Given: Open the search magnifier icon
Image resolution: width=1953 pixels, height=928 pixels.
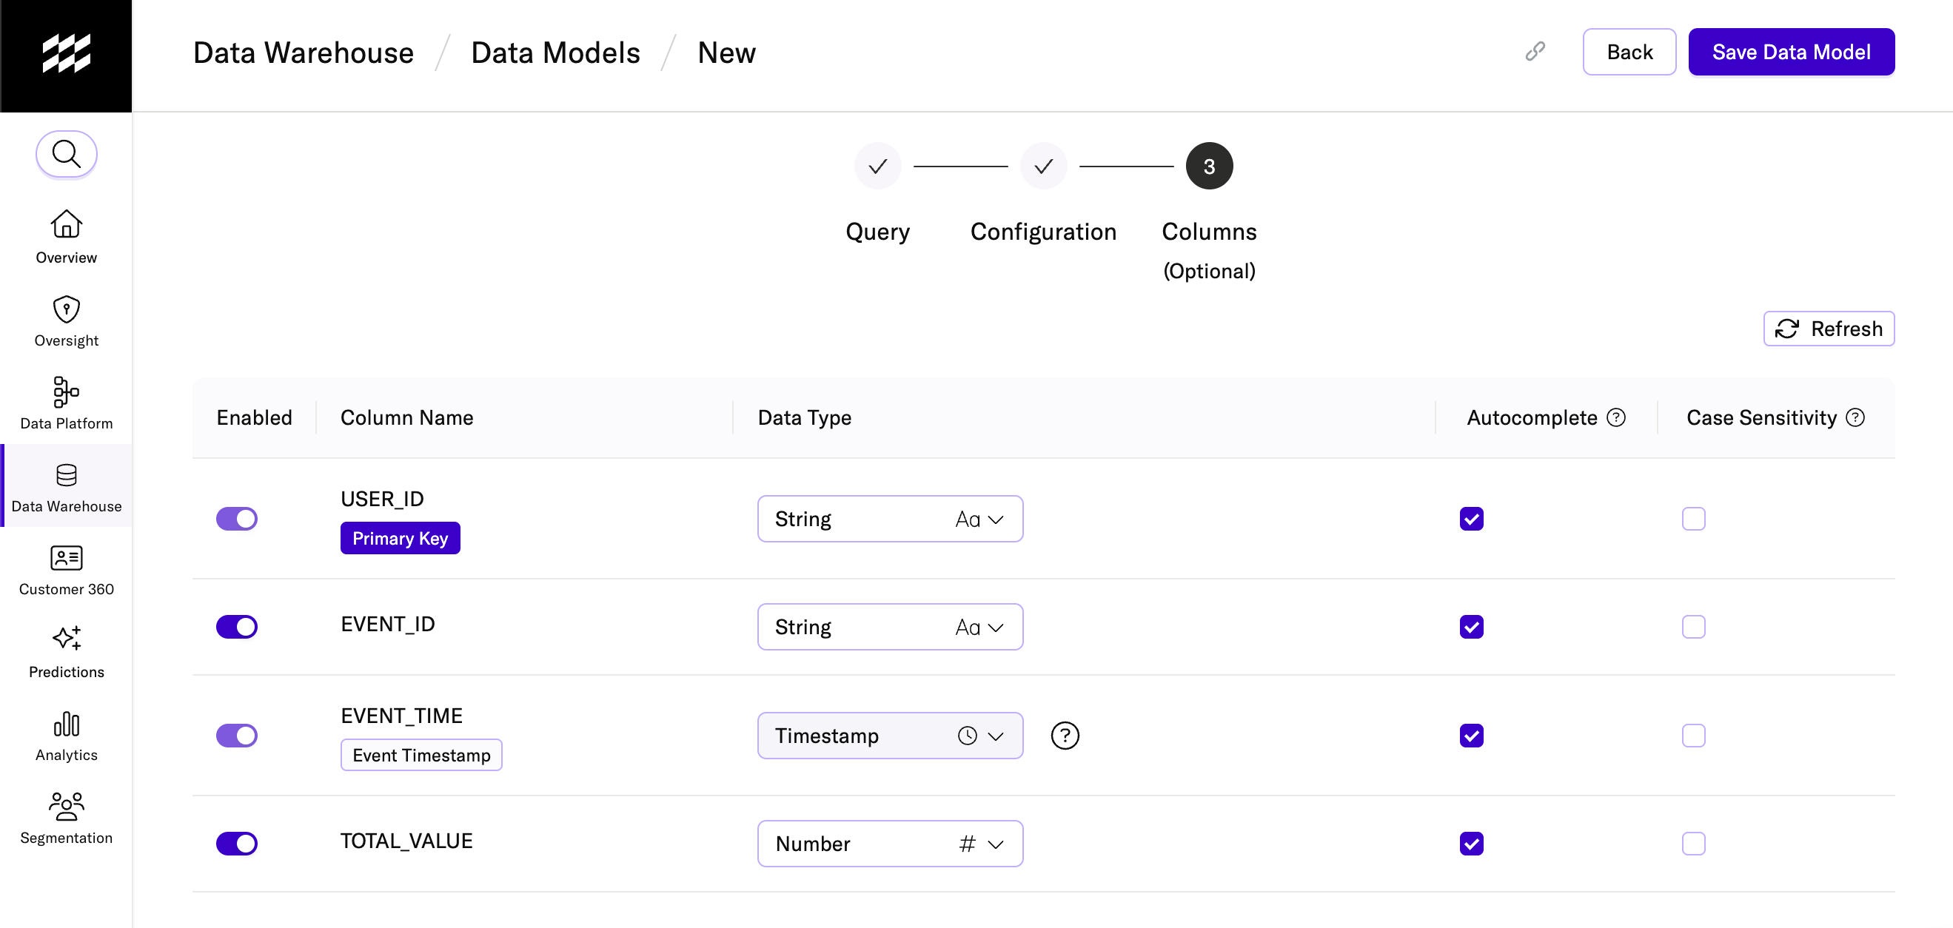Looking at the screenshot, I should (x=66, y=154).
